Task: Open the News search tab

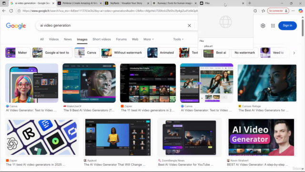Action: tap(68, 39)
